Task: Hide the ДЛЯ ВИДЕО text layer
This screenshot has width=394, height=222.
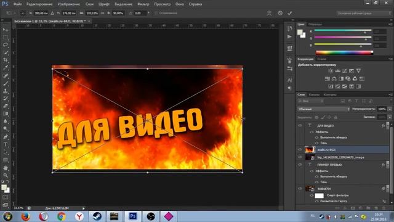Action: [x=300, y=125]
